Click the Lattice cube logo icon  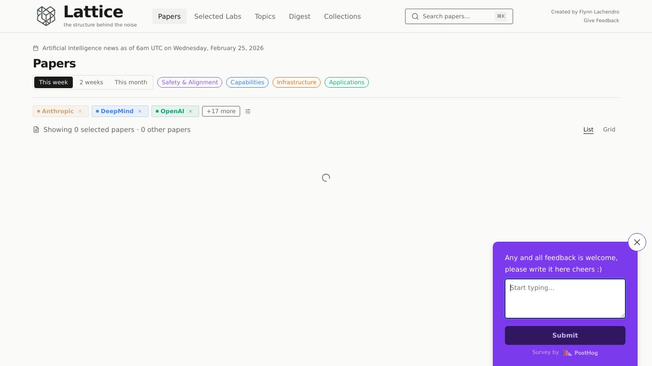coord(46,16)
